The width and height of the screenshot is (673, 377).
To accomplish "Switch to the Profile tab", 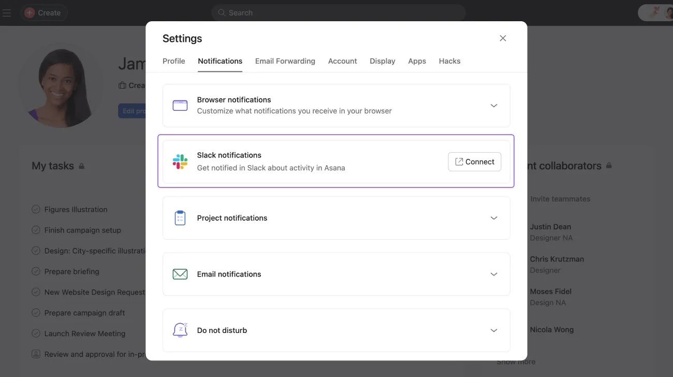I will 173,61.
